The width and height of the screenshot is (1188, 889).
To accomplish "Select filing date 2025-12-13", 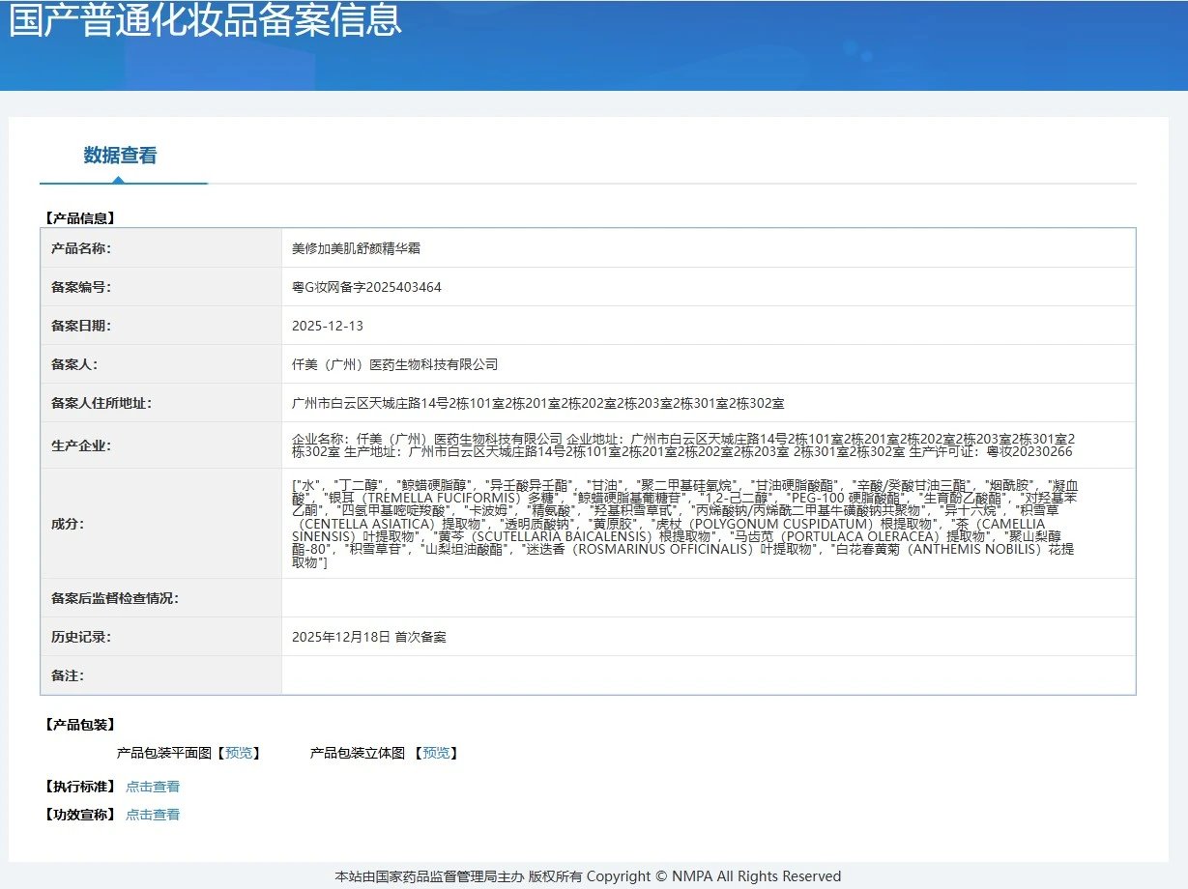I will pyautogui.click(x=328, y=326).
